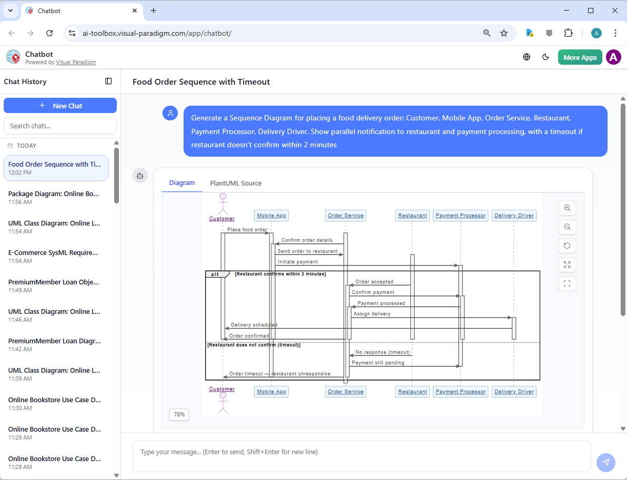This screenshot has height=480, width=627.
Task: Start a New Chat
Action: (x=60, y=106)
